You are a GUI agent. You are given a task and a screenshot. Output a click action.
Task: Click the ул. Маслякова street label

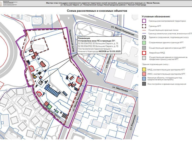point(120,89)
